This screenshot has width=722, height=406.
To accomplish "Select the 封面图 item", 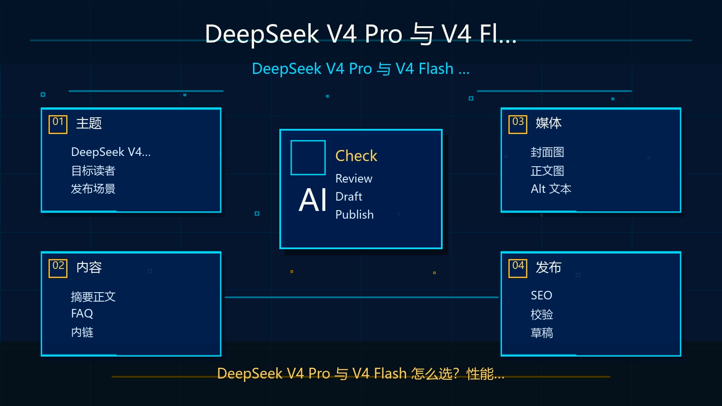I will pyautogui.click(x=548, y=152).
